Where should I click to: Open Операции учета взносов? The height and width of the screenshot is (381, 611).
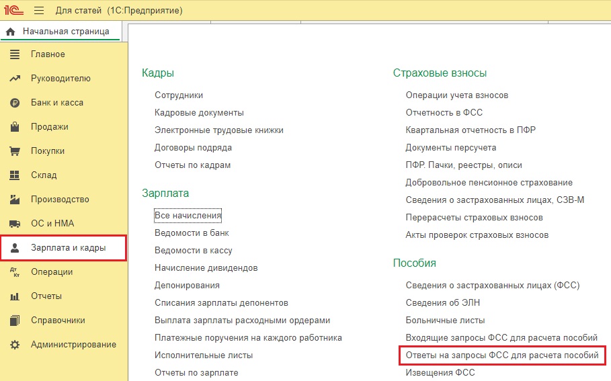point(457,95)
